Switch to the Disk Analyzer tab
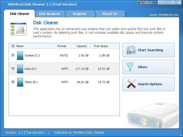Image resolution: width=183 pixels, height=137 pixels. tap(50, 14)
